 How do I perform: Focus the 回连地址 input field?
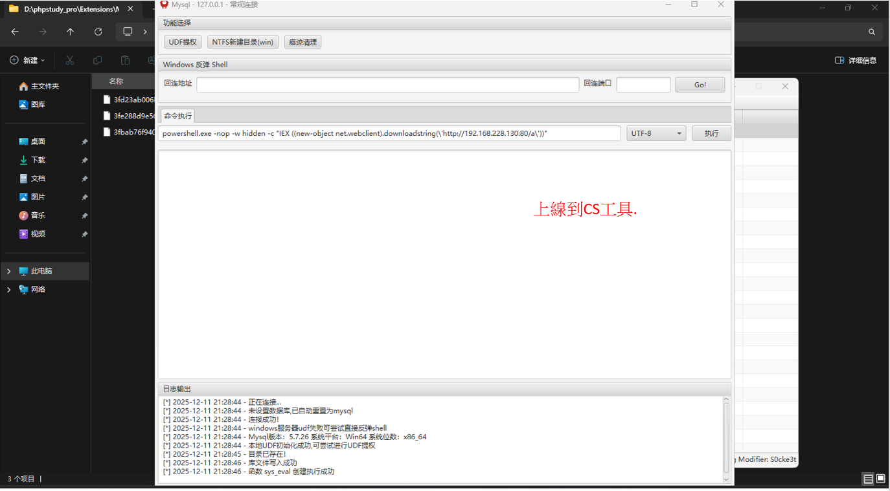pyautogui.click(x=387, y=85)
